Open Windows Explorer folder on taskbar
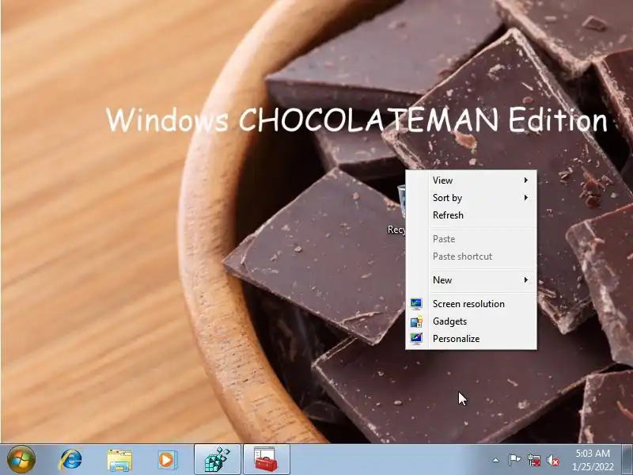Image resolution: width=633 pixels, height=475 pixels. click(119, 460)
